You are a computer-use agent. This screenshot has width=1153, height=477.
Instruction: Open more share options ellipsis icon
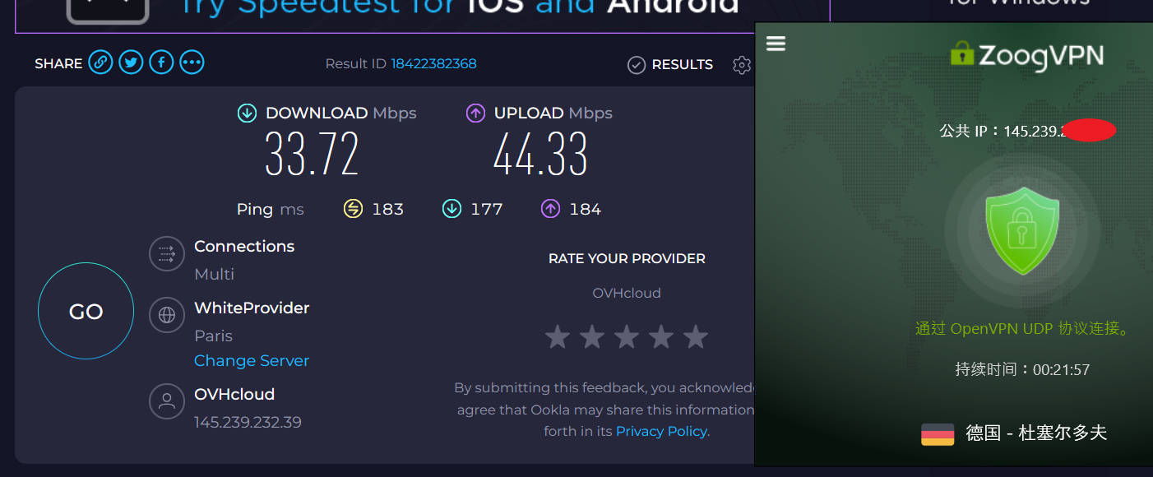(192, 63)
